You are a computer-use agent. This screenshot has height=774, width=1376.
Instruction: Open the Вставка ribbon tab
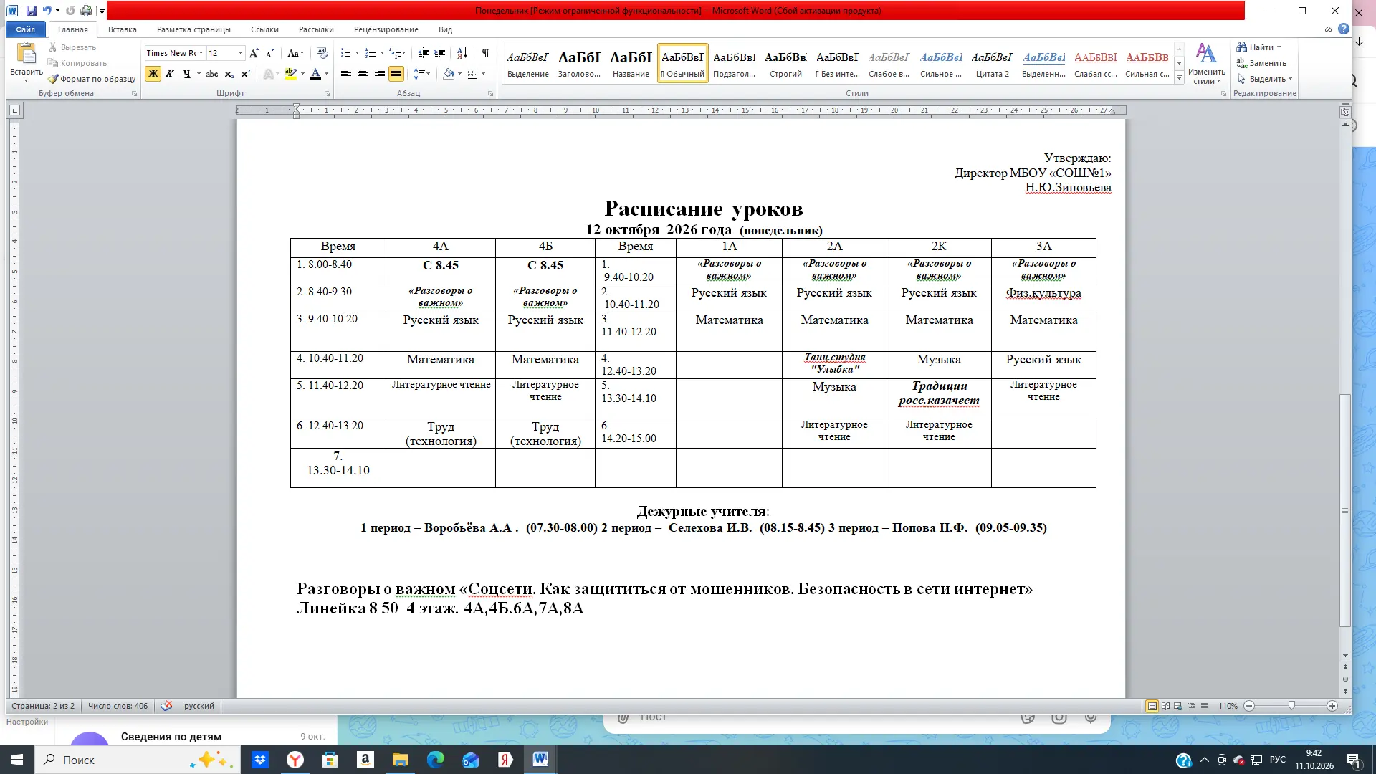[123, 29]
